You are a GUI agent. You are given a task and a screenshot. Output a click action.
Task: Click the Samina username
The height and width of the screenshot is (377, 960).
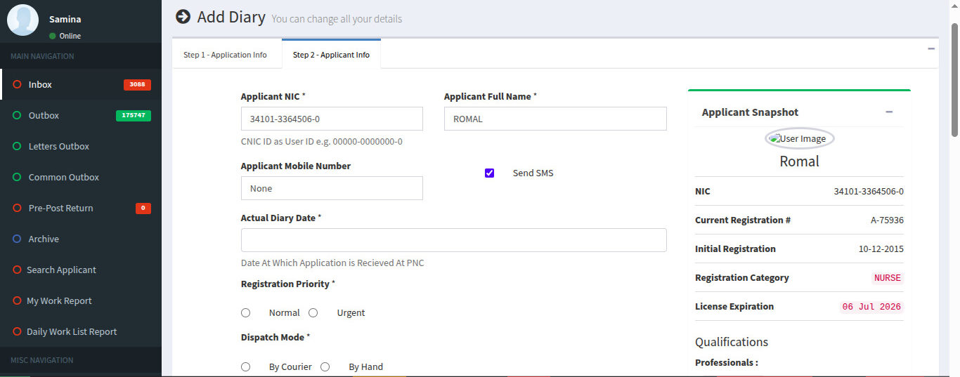[x=65, y=19]
